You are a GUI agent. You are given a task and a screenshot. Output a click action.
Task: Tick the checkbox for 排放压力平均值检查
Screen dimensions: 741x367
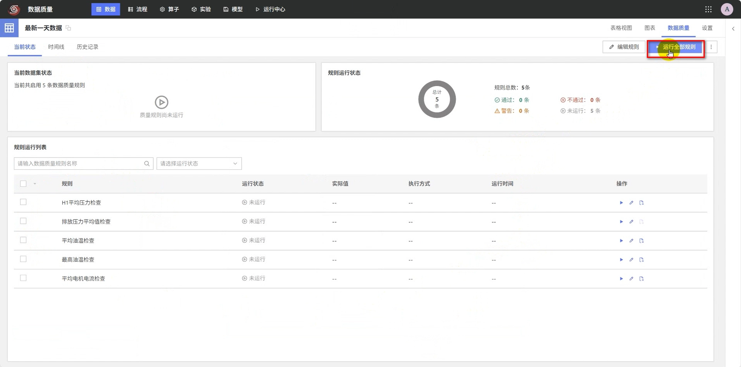23,221
